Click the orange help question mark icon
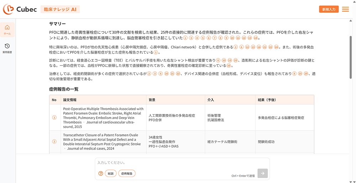This screenshot has height=183, width=356. click(101, 173)
